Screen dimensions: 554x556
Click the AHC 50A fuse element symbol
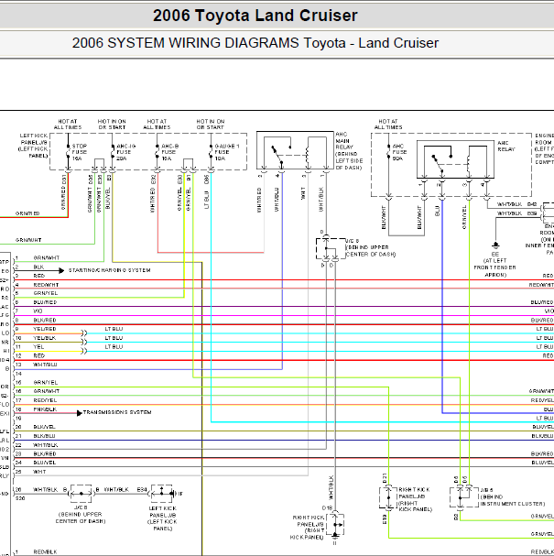(x=389, y=153)
